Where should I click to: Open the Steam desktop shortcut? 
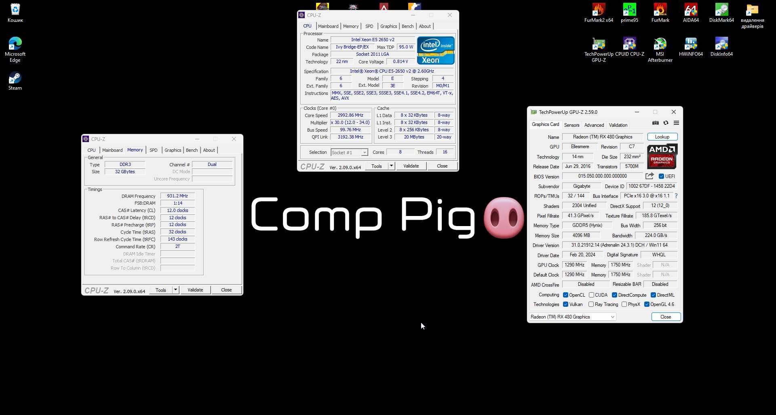pos(15,81)
